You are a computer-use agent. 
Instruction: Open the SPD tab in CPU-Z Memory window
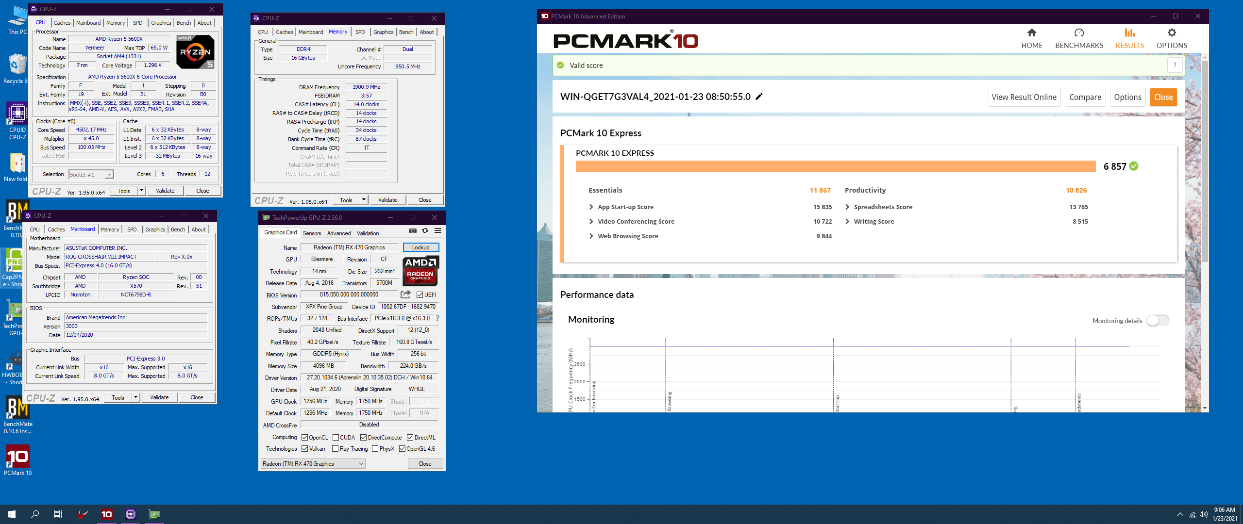[360, 32]
